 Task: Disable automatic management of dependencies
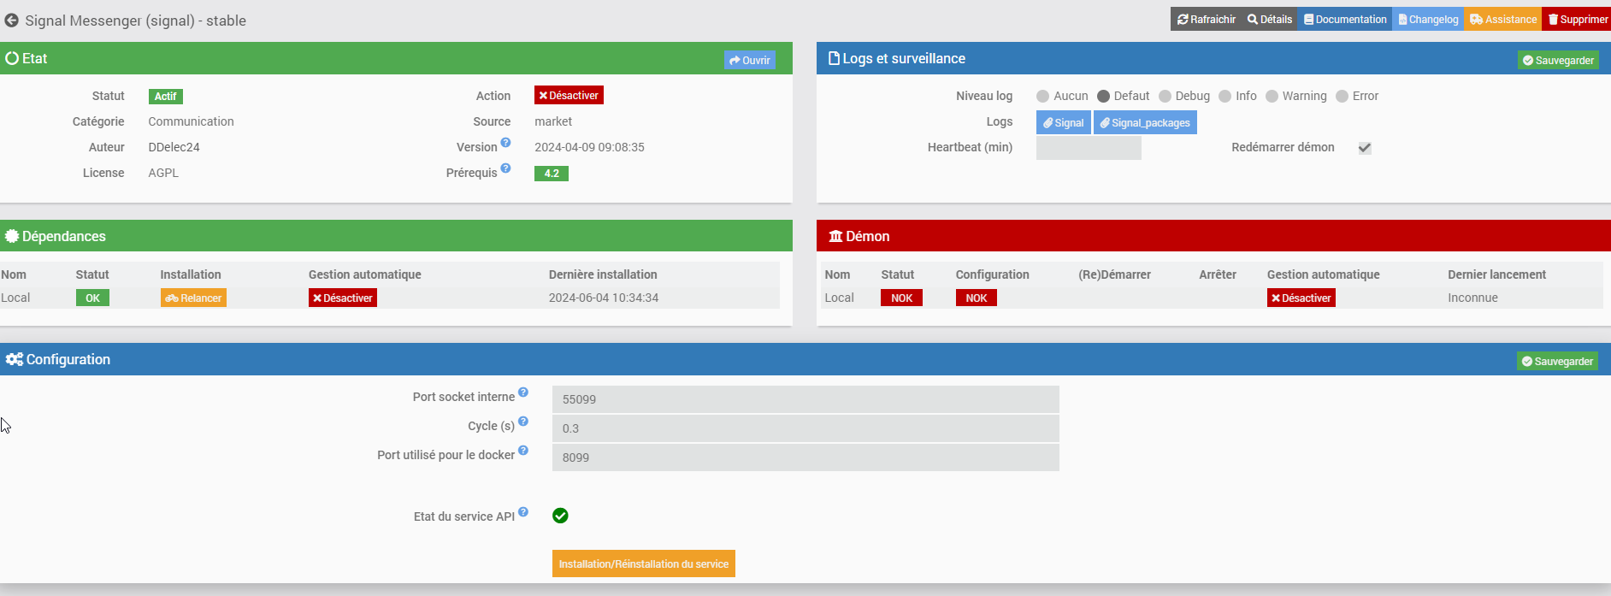point(343,298)
